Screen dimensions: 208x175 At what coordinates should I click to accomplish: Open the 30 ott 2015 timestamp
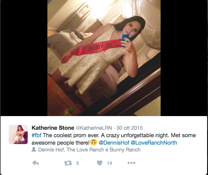click(x=129, y=128)
